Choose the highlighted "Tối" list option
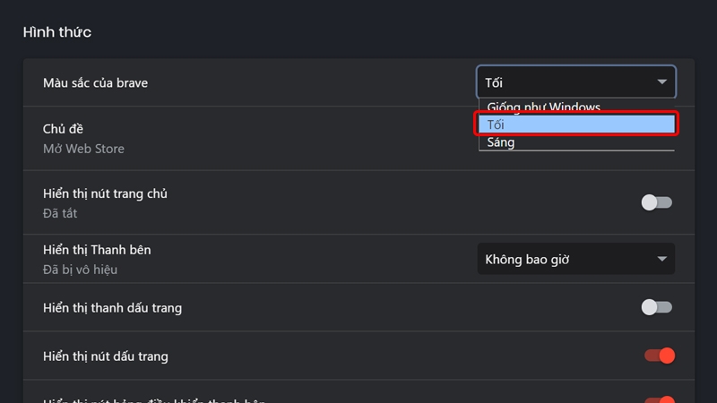 pos(575,124)
